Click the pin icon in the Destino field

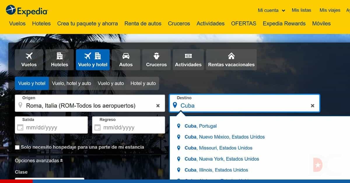click(x=175, y=105)
